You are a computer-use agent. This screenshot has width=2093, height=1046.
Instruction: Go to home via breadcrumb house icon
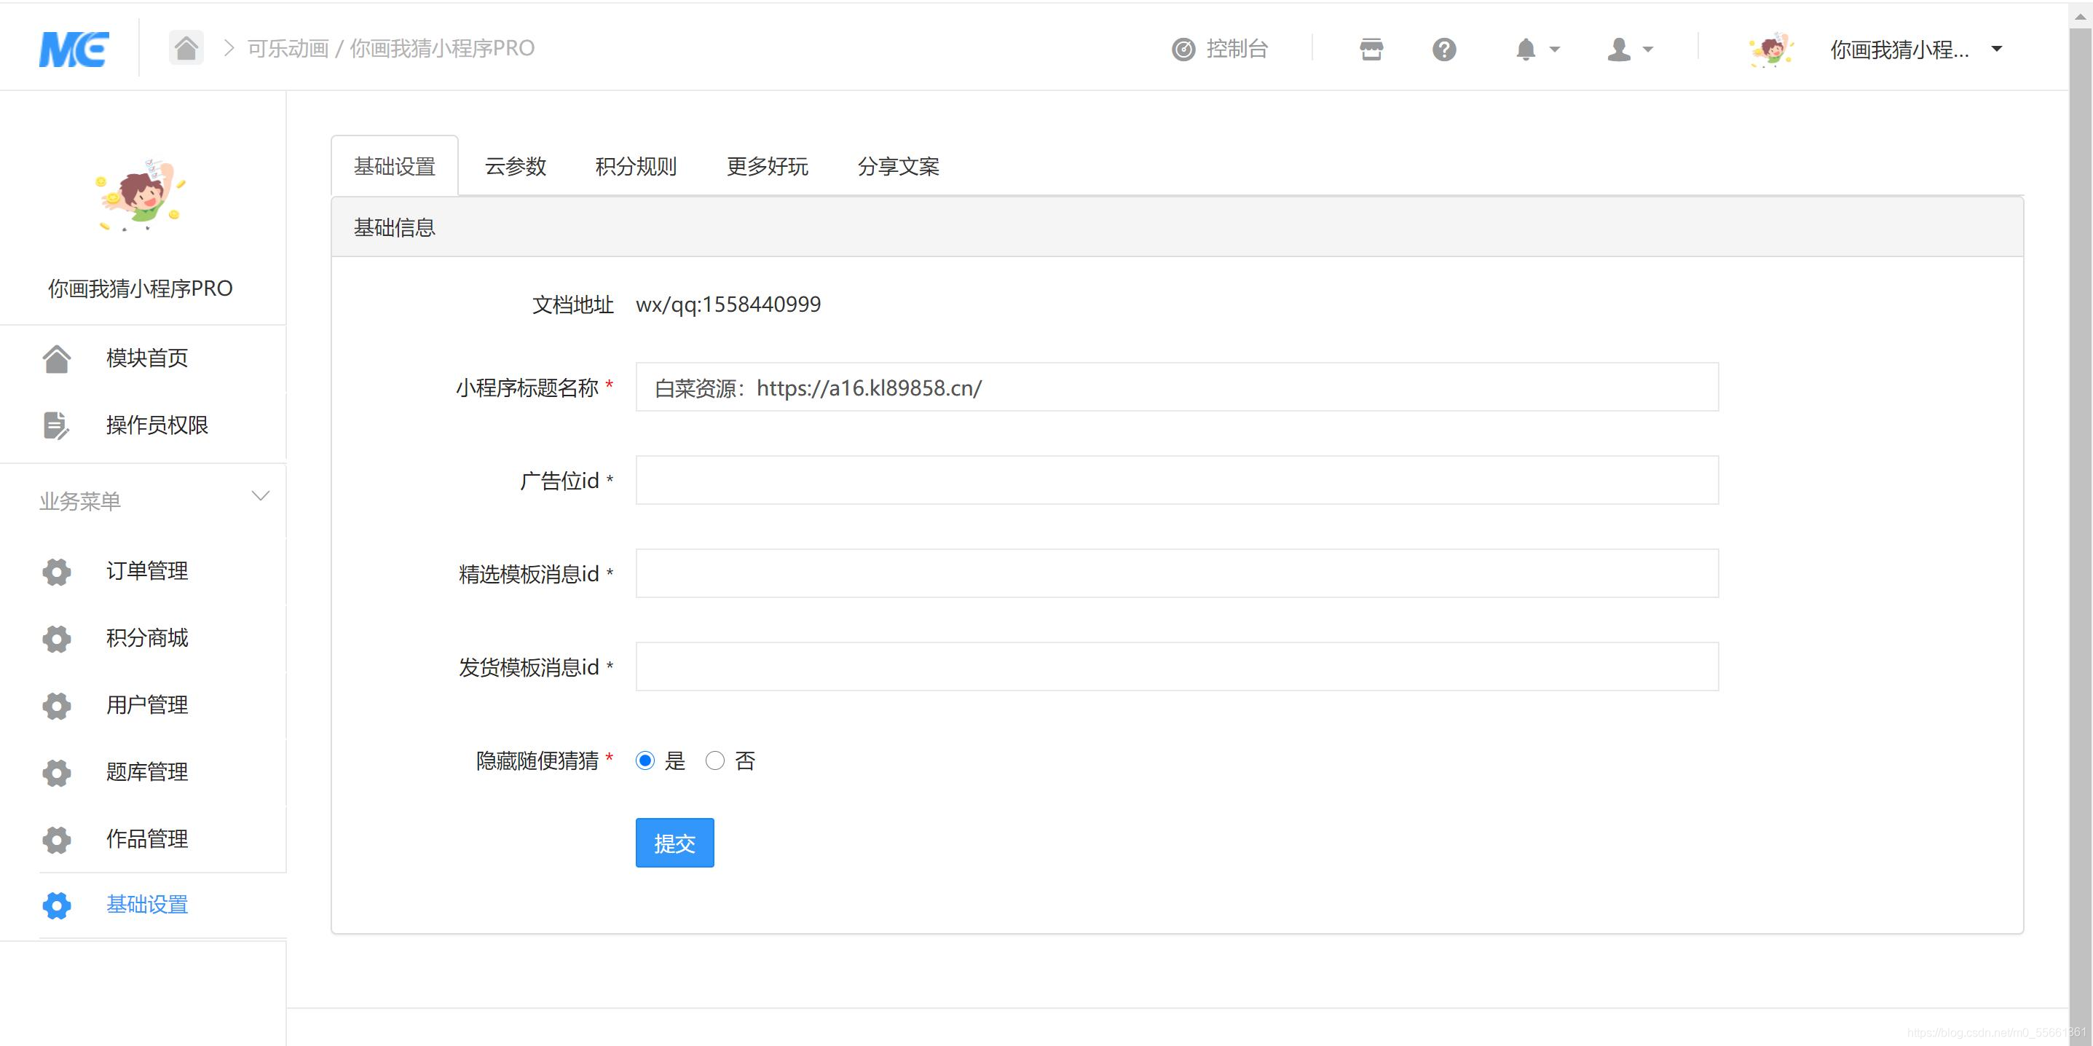point(186,48)
